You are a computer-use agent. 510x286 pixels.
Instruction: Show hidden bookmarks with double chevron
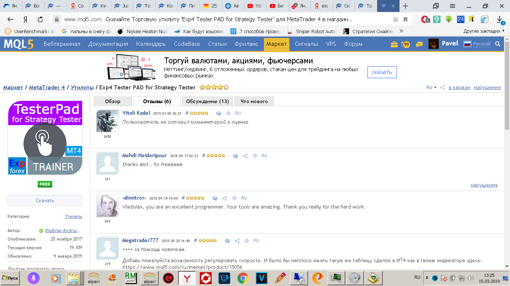click(401, 31)
